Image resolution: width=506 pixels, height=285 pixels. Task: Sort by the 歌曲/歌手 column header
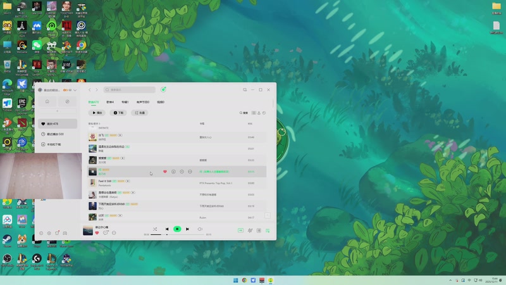pos(94,123)
